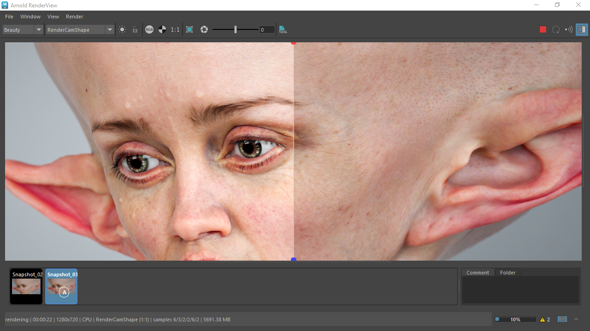
Task: Toggle the lock camera padlock
Action: click(x=135, y=29)
